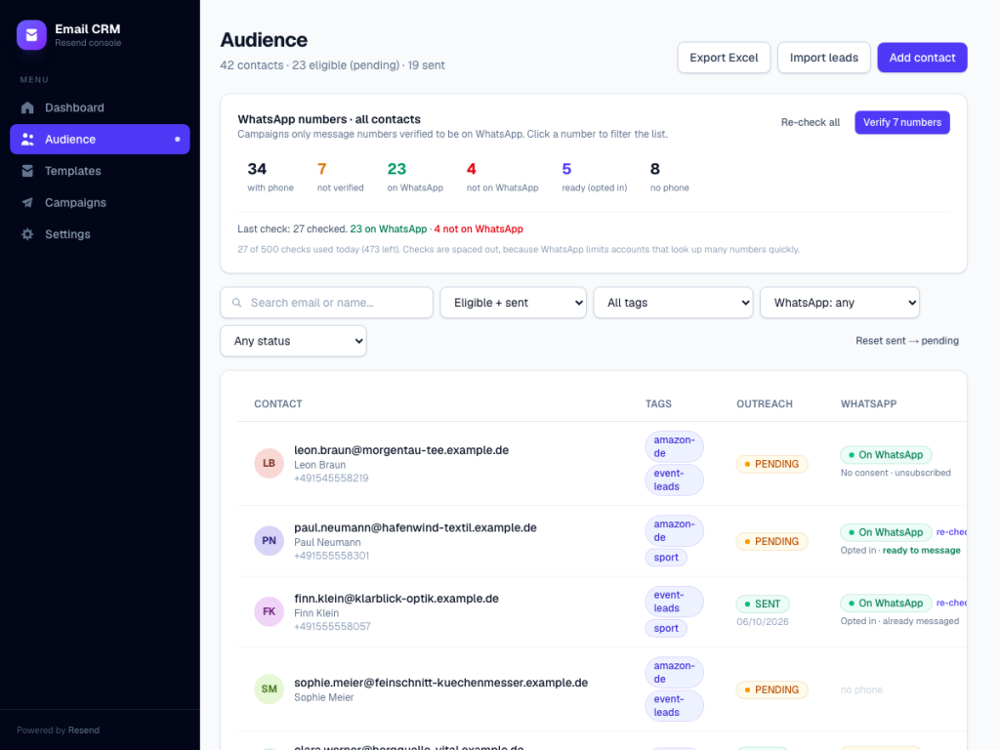Click Finn Klein's event-leads tag
This screenshot has height=750, width=1000.
coord(674,602)
